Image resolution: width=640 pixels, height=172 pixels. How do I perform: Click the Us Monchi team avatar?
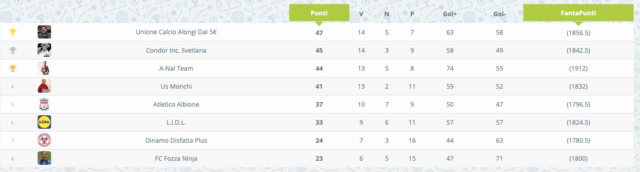pos(44,86)
